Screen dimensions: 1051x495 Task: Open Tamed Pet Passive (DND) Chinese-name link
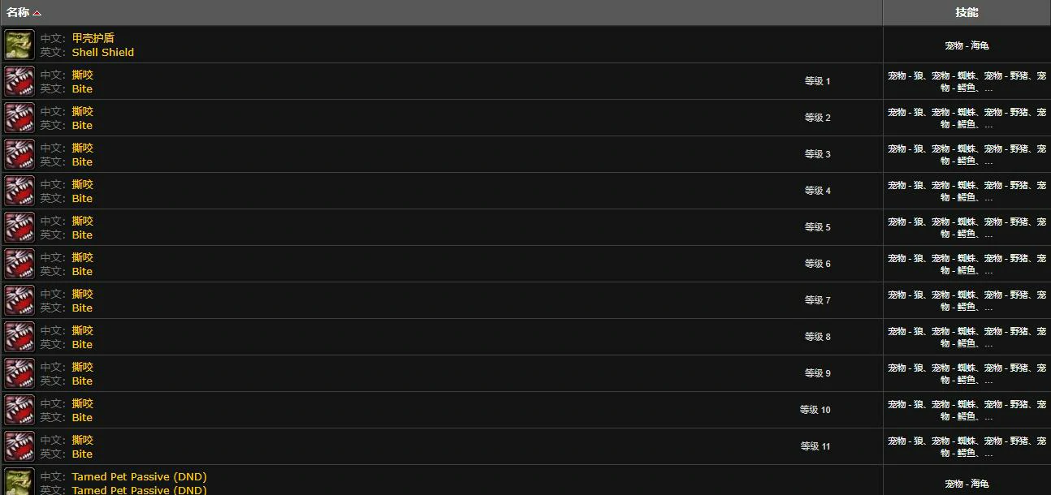[139, 476]
